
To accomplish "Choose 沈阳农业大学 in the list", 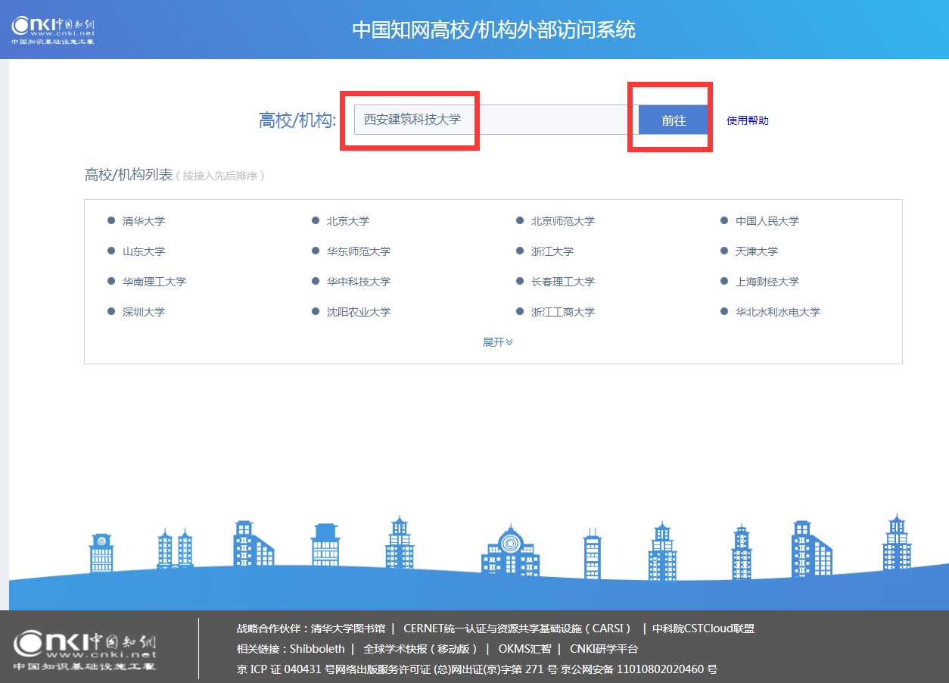I will pyautogui.click(x=359, y=312).
